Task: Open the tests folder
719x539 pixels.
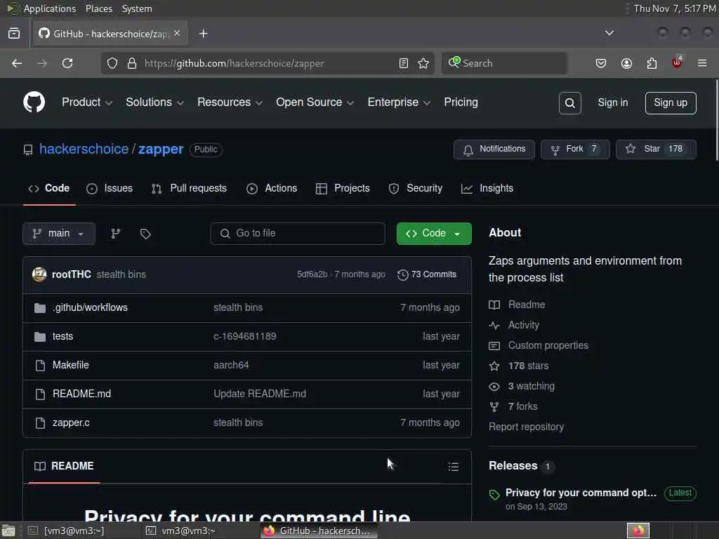Action: coord(62,336)
